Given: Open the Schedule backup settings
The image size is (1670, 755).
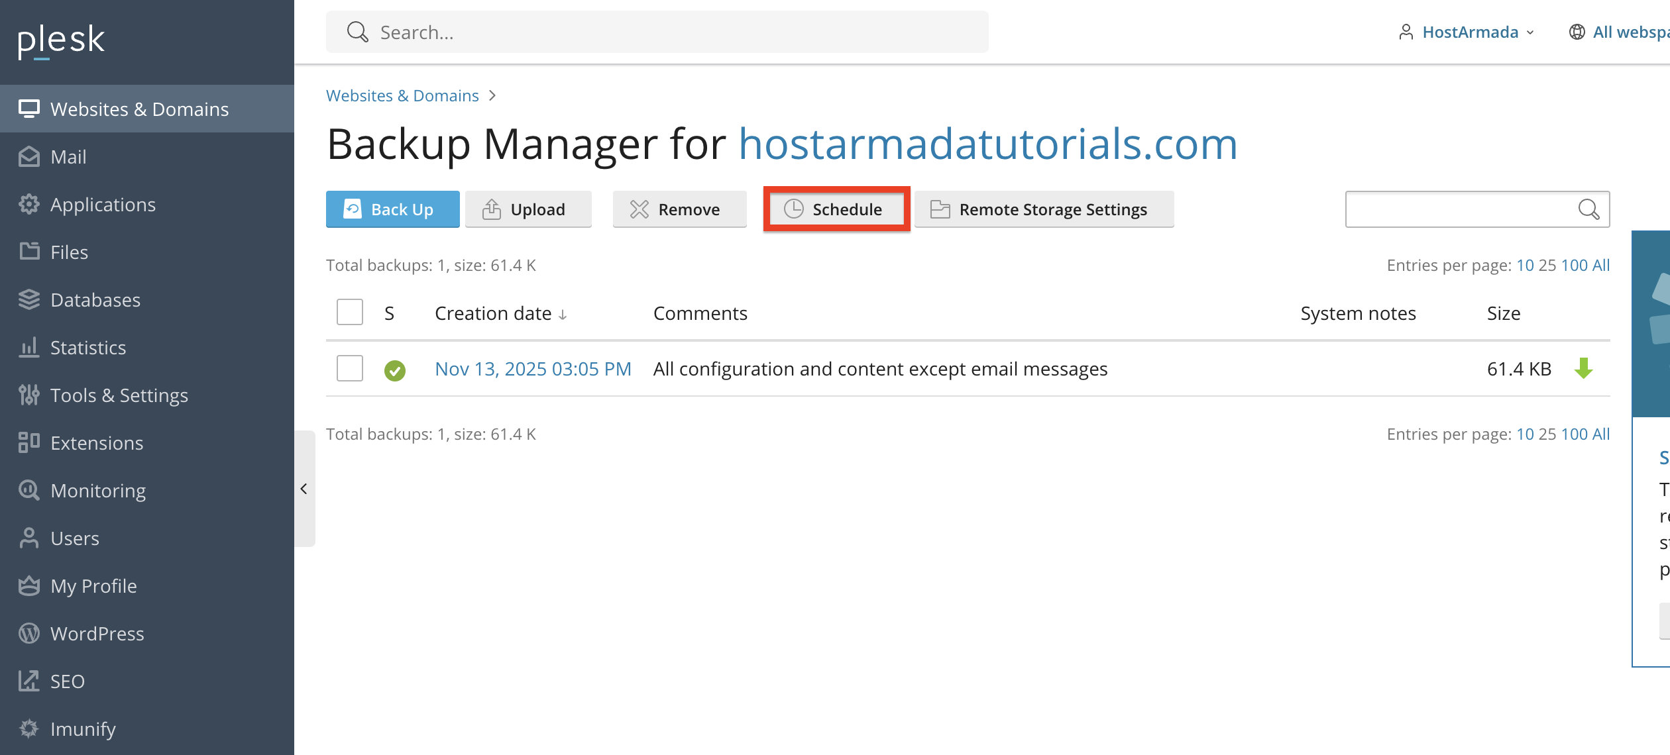Looking at the screenshot, I should pyautogui.click(x=836, y=209).
